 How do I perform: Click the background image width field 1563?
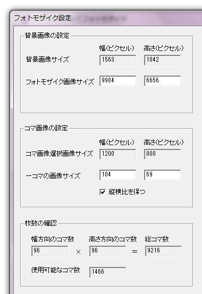coord(118,60)
